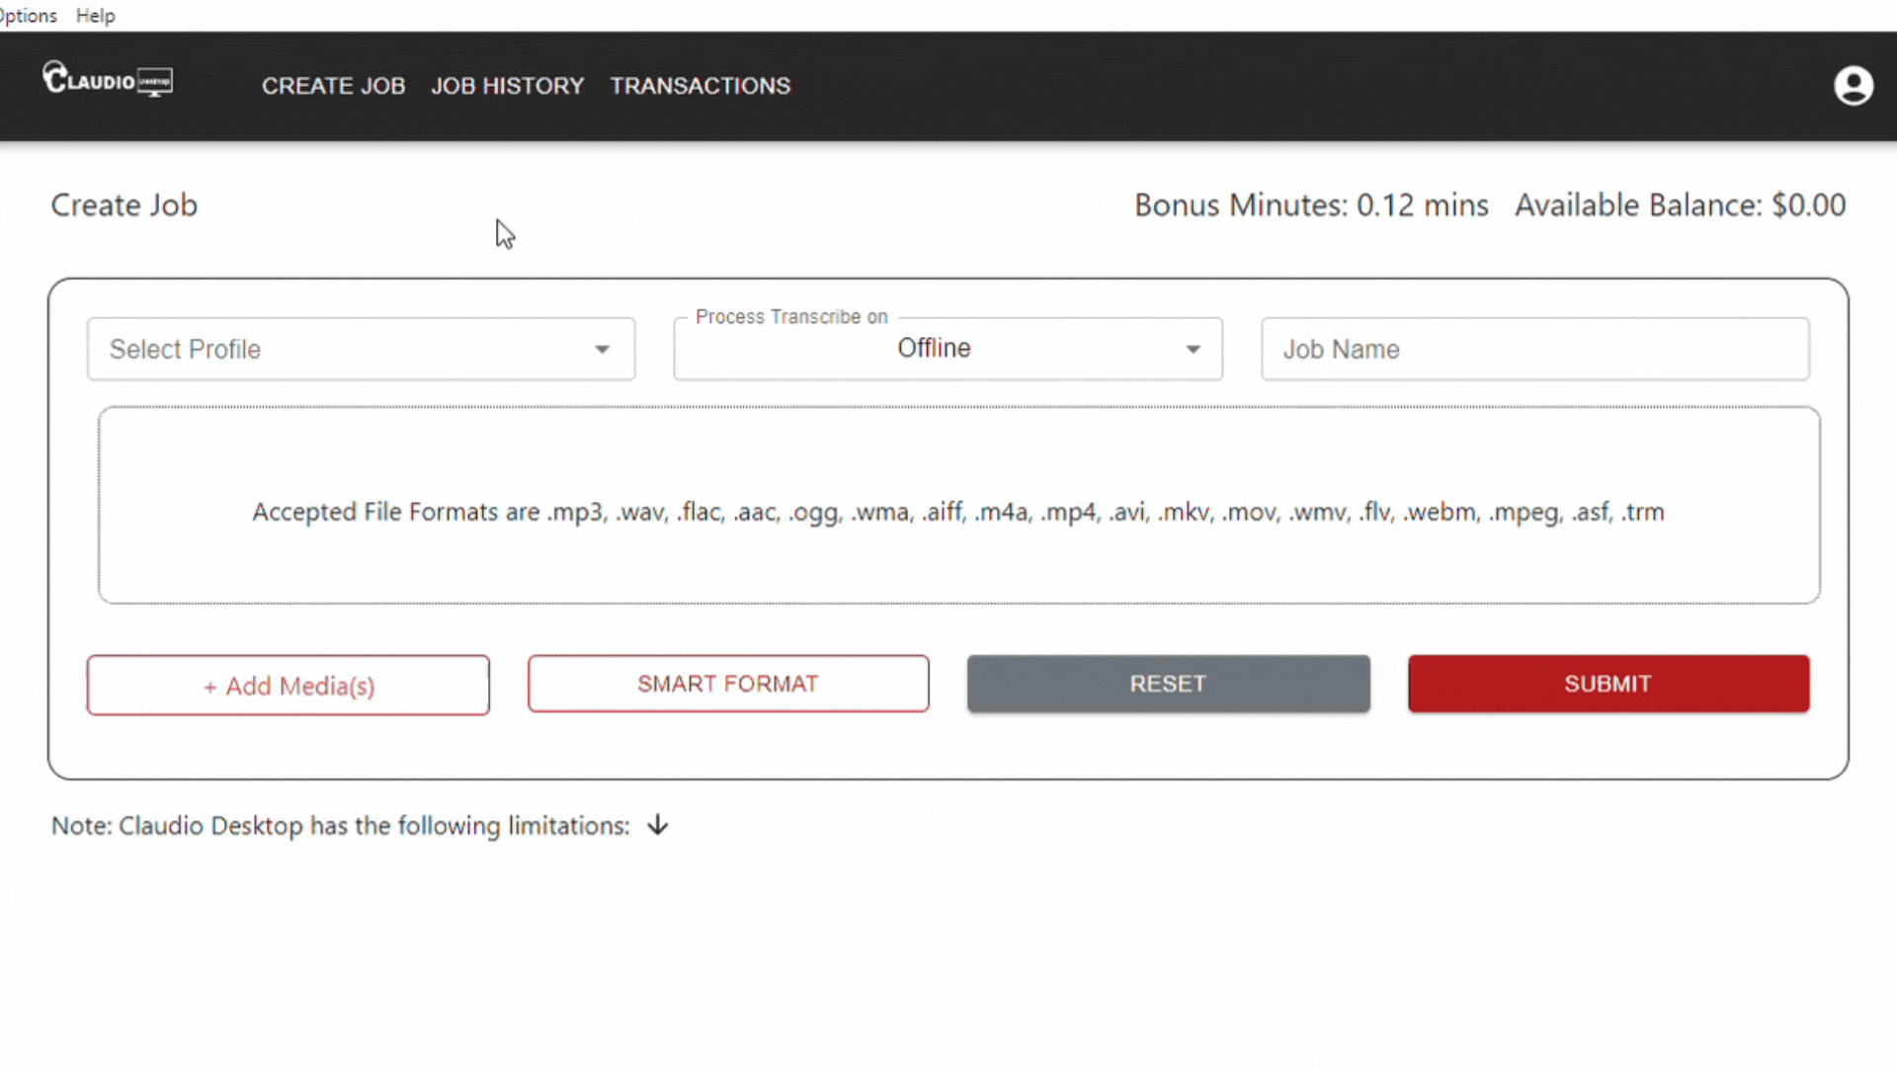
Task: Open the Select Profile combo box
Action: pos(336,350)
